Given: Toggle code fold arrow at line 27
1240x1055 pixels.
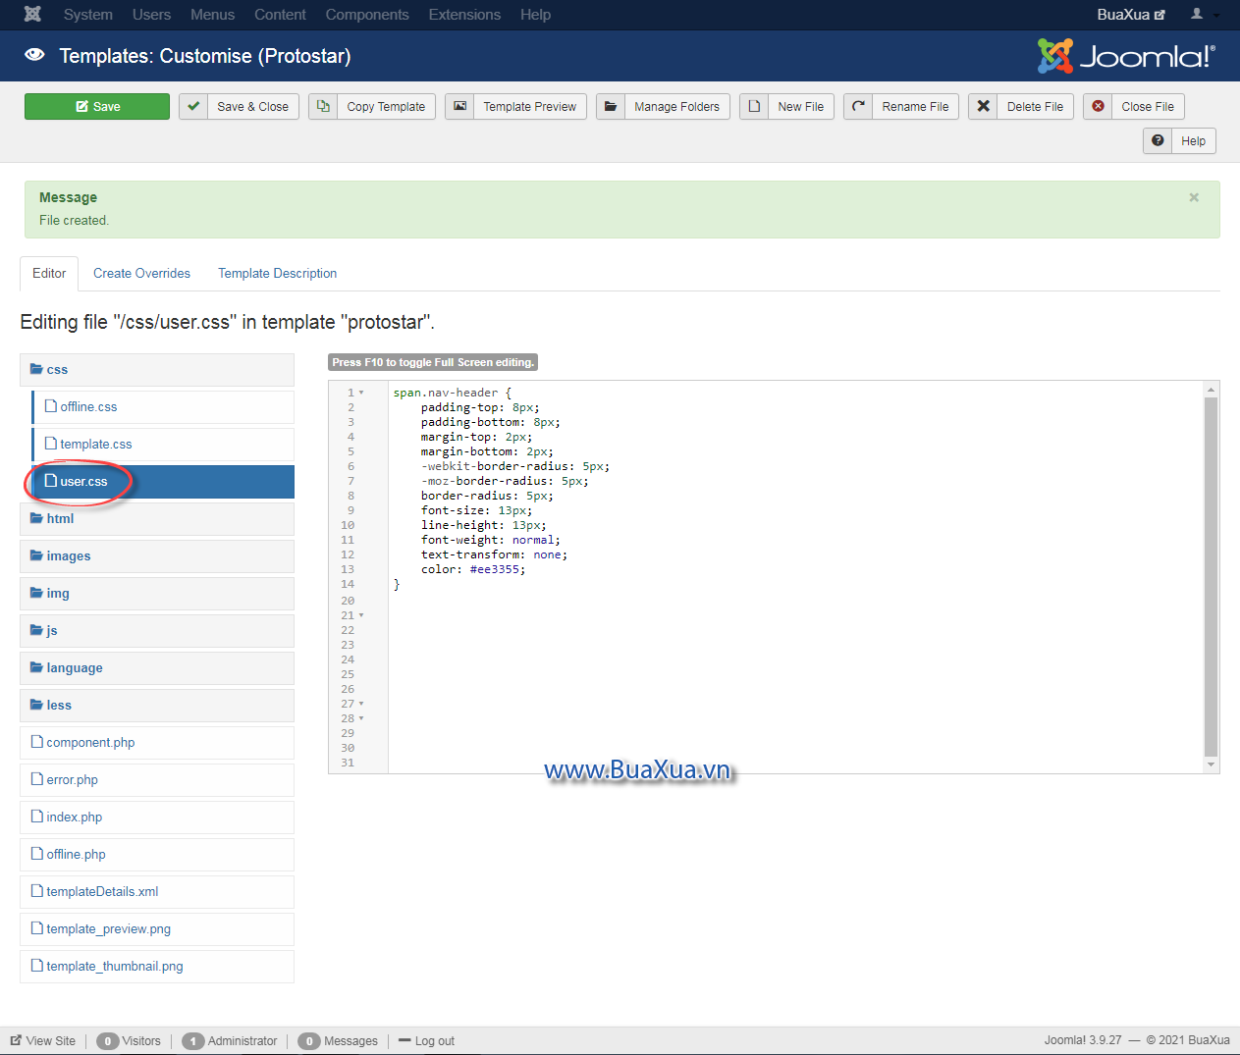Looking at the screenshot, I should pyautogui.click(x=361, y=704).
